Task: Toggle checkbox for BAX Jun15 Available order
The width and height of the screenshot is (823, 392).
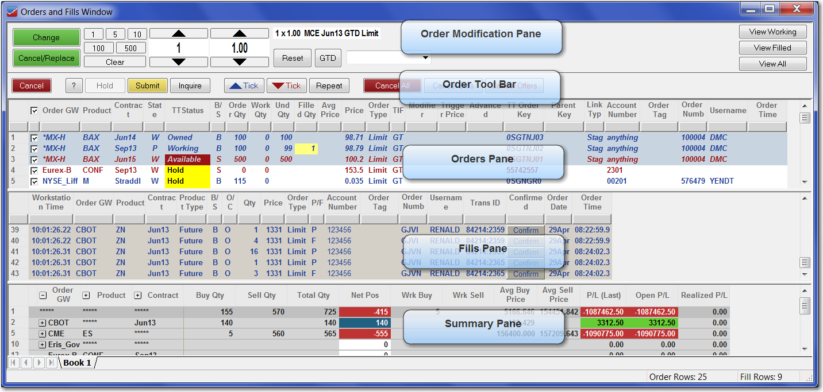Action: click(34, 160)
